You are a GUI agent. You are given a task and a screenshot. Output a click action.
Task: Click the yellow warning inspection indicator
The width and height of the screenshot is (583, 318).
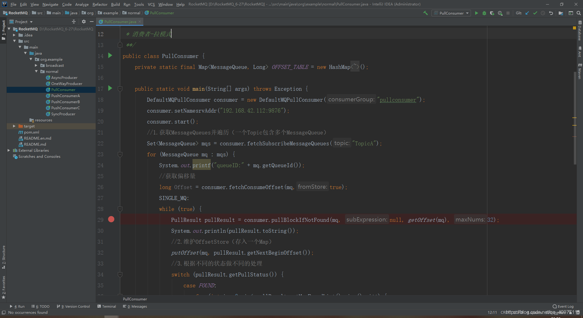tap(574, 28)
